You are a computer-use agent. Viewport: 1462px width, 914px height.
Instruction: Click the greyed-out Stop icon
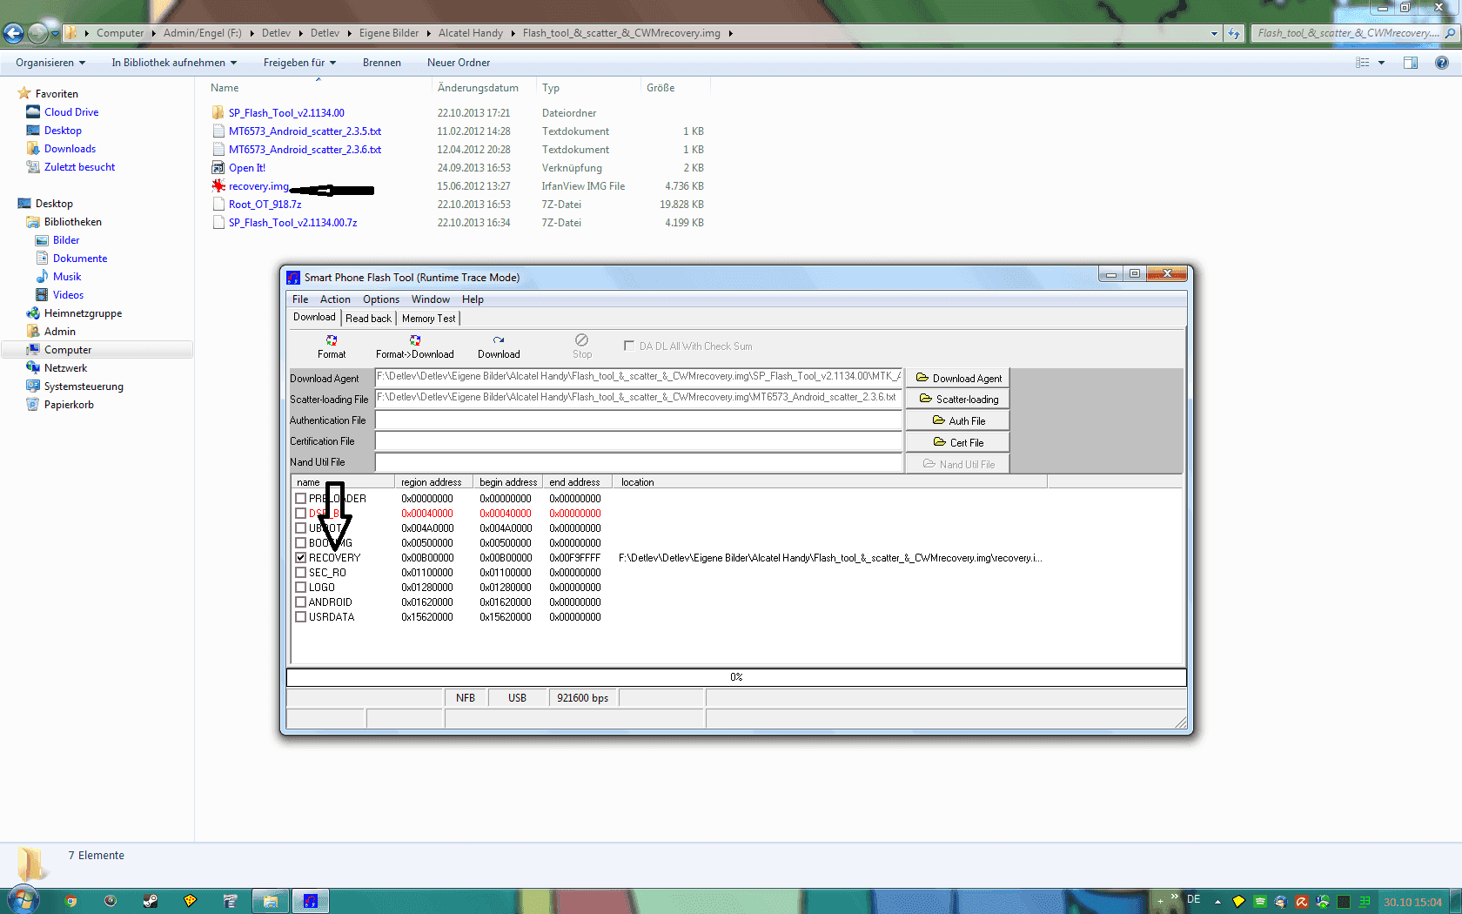[x=582, y=339]
